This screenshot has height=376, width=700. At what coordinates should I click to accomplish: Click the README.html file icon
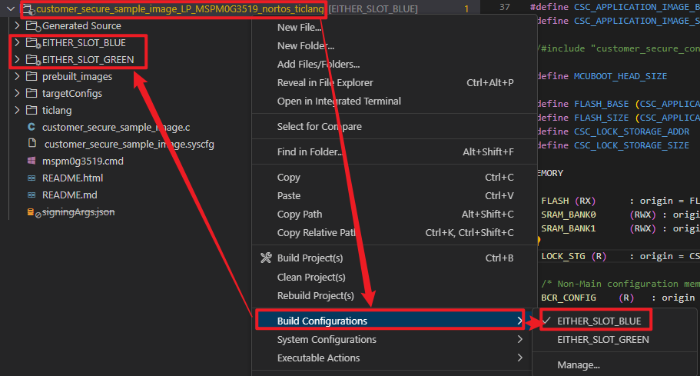(32, 178)
